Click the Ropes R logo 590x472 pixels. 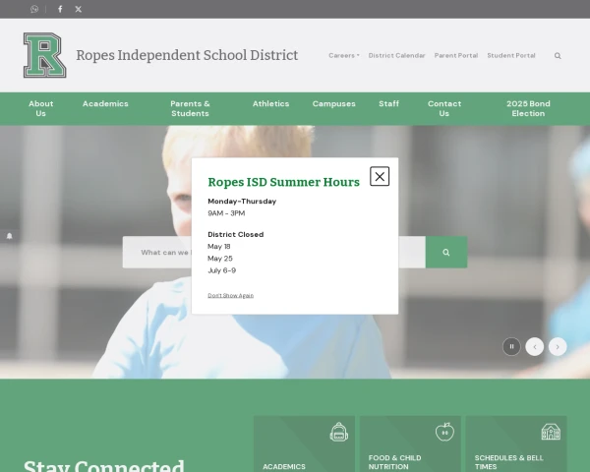(45, 55)
